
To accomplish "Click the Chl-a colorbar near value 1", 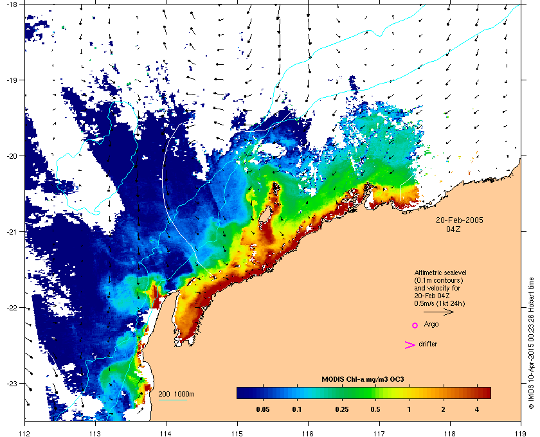I will point(409,393).
